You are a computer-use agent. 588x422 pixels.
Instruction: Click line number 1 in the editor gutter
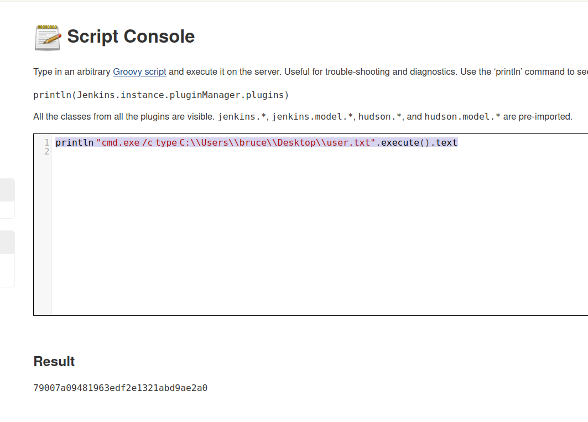click(46, 143)
